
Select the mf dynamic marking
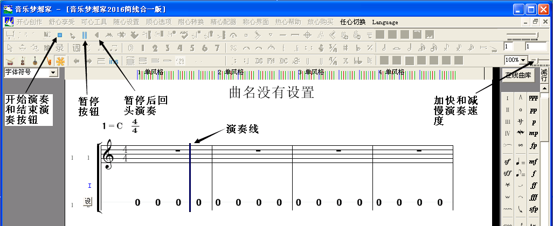(533, 162)
